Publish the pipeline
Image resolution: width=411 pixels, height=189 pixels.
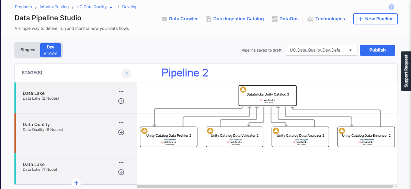377,50
